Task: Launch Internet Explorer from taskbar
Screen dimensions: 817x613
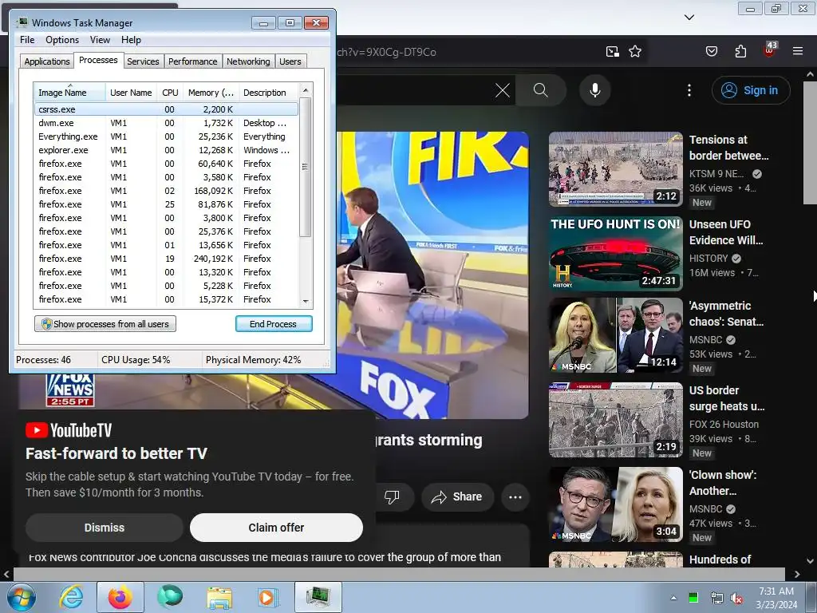Action: click(x=71, y=597)
